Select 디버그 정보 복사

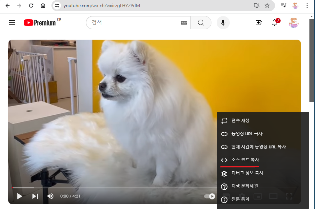click(263, 173)
